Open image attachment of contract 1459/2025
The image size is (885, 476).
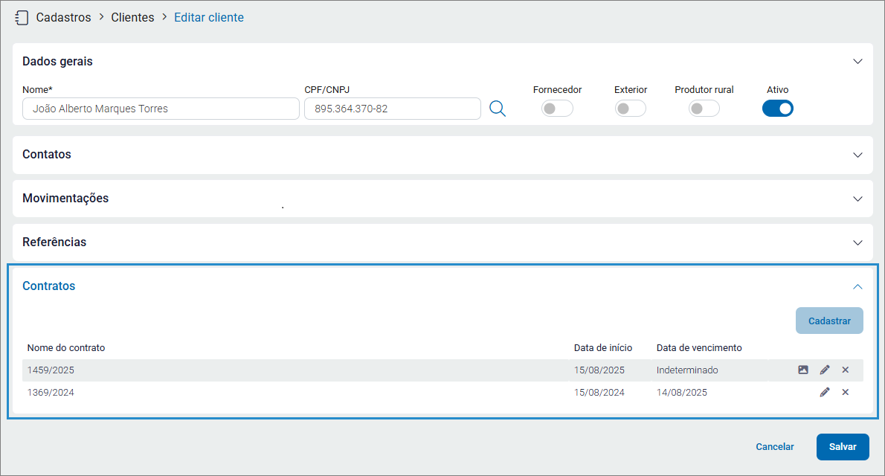tap(803, 370)
